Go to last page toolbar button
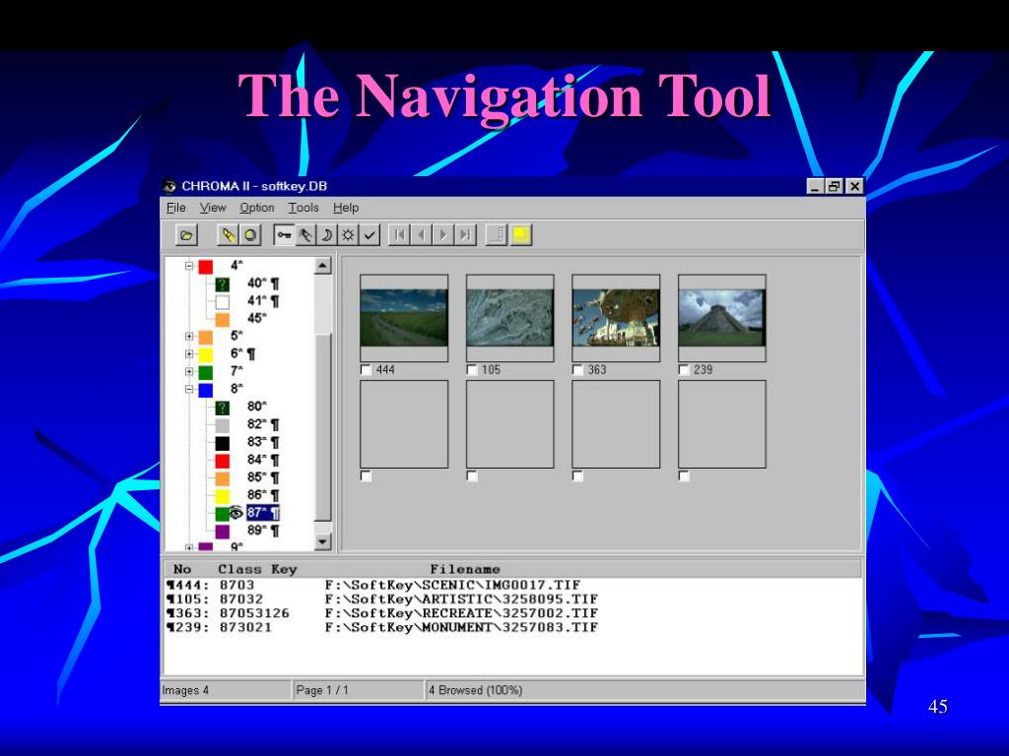 465,235
